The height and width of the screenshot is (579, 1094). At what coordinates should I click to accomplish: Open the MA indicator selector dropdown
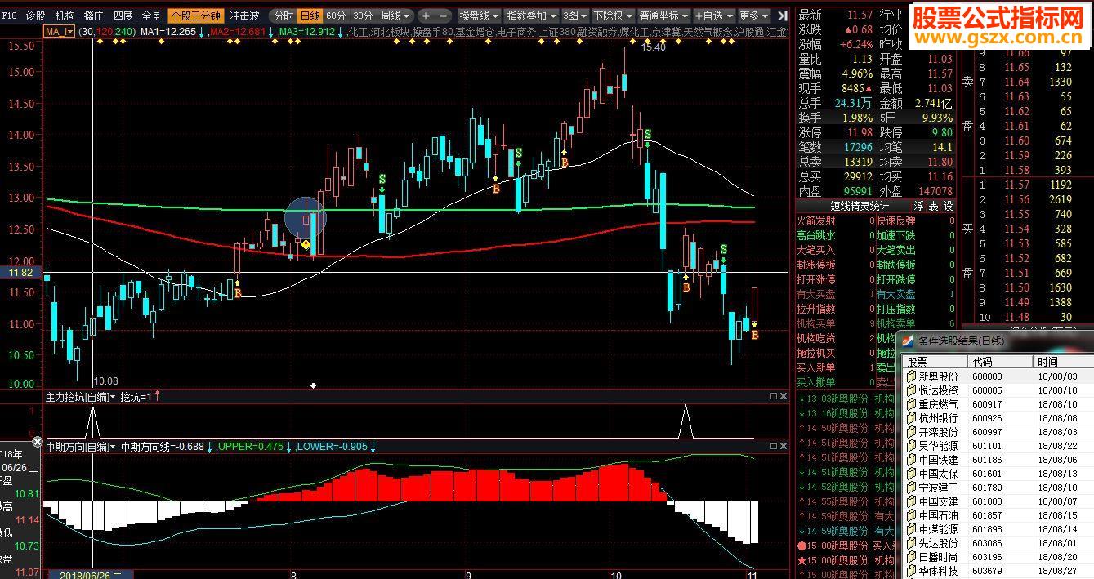[59, 31]
